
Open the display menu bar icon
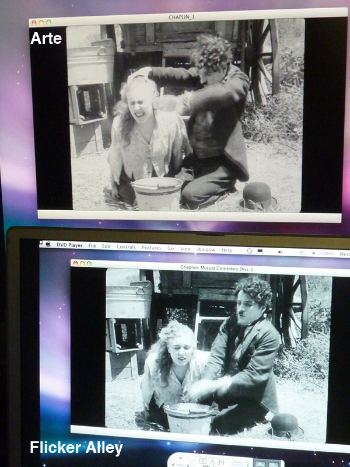pos(260,252)
